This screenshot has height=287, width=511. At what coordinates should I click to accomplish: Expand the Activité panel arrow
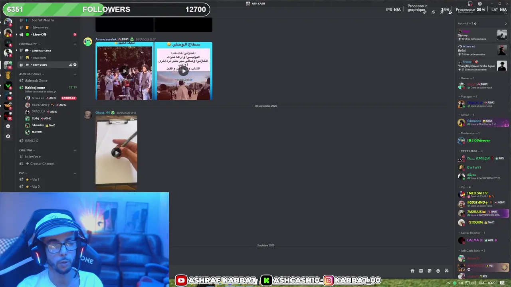click(506, 24)
